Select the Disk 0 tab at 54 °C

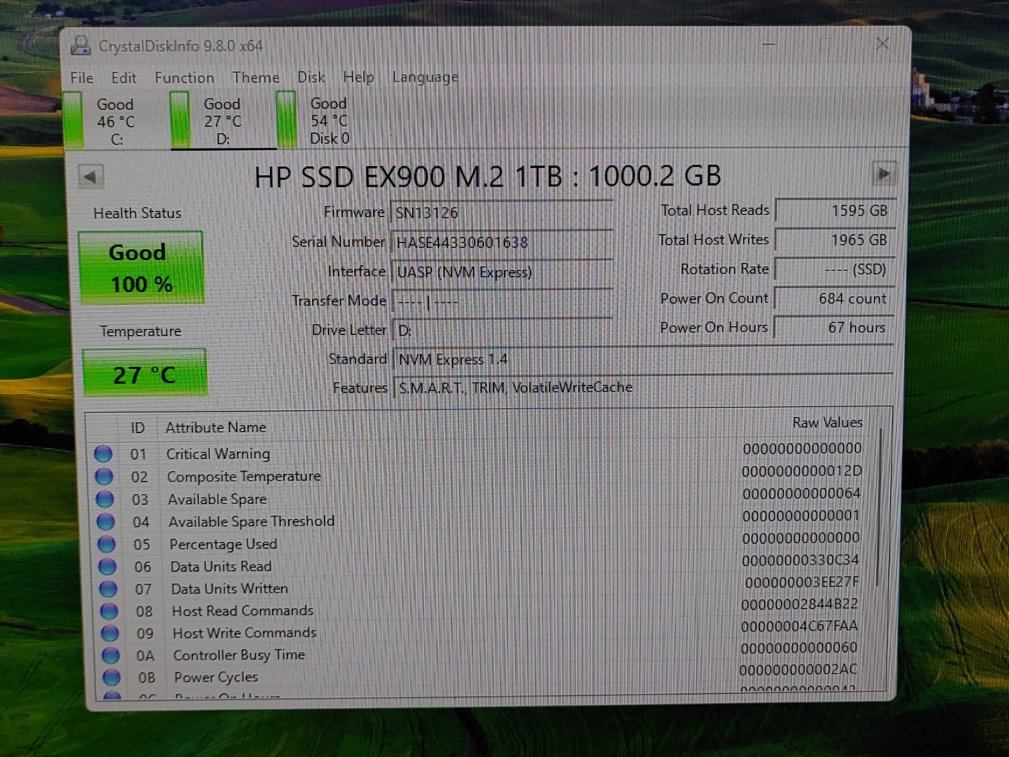pyautogui.click(x=329, y=121)
